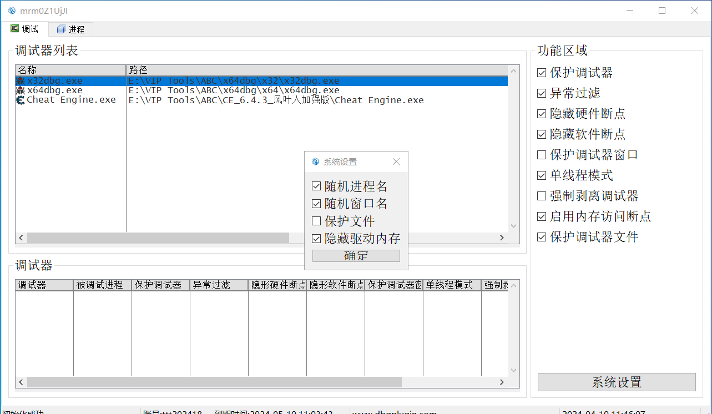Enable 保护文件 checkbox
712x414 pixels.
(316, 221)
